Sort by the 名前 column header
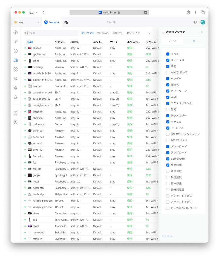Viewport: 219px width, 257px height. click(30, 42)
